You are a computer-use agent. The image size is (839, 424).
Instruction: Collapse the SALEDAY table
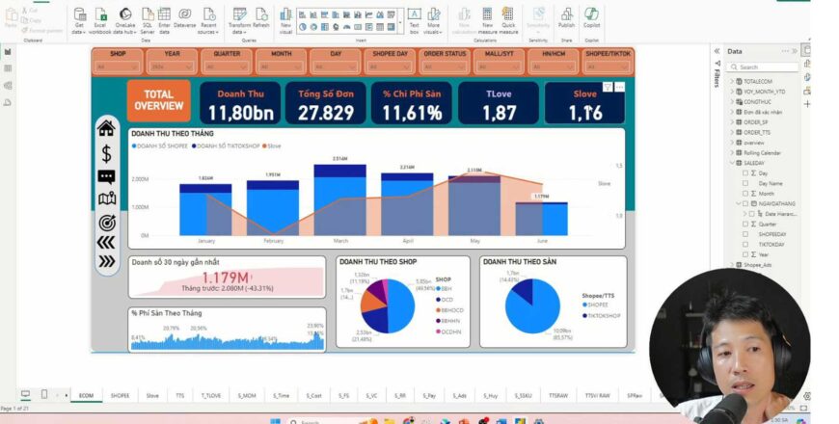(x=732, y=163)
